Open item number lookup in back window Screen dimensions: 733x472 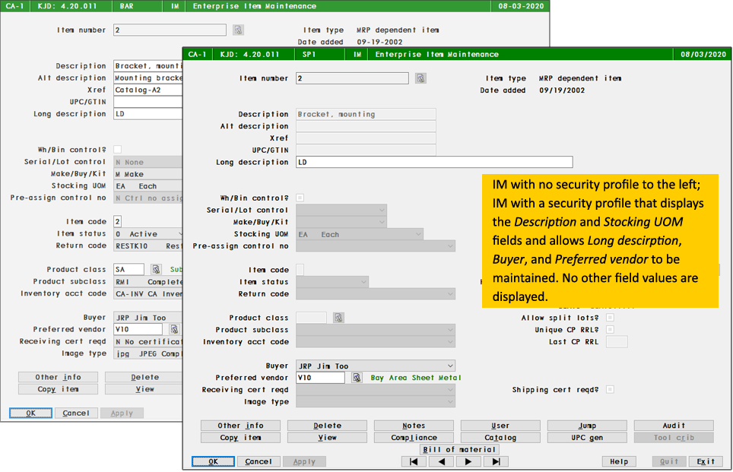pyautogui.click(x=239, y=30)
